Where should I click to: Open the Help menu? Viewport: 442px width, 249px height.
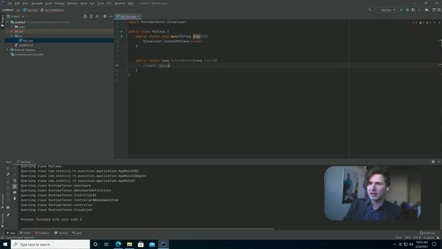click(131, 3)
